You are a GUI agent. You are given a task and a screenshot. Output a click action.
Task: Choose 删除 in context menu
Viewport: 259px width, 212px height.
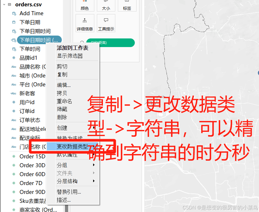[x=73, y=117]
